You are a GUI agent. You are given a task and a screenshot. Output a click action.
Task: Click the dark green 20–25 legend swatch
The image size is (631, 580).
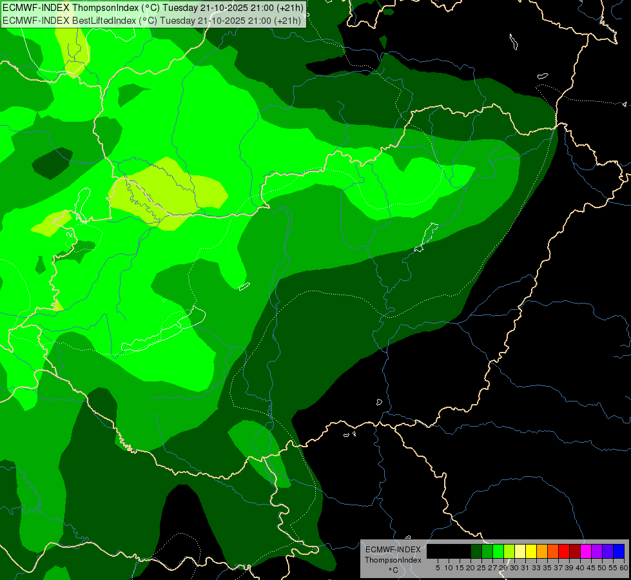(x=476, y=552)
